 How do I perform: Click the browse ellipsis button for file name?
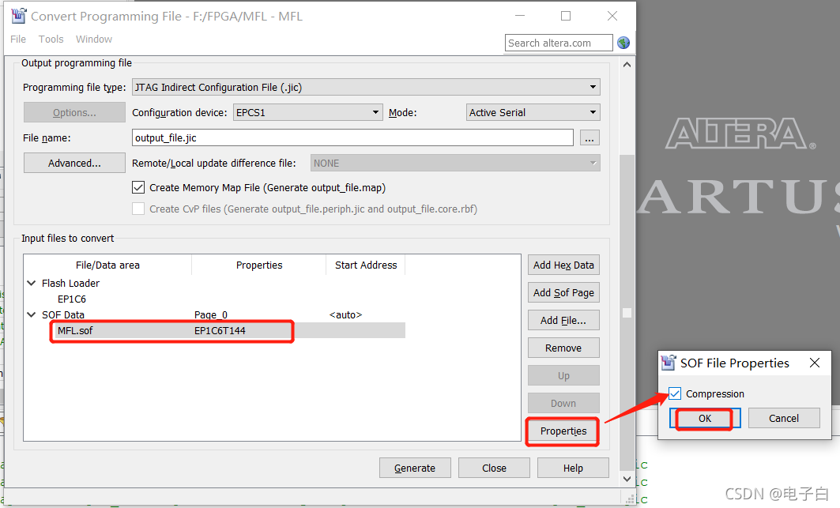590,138
